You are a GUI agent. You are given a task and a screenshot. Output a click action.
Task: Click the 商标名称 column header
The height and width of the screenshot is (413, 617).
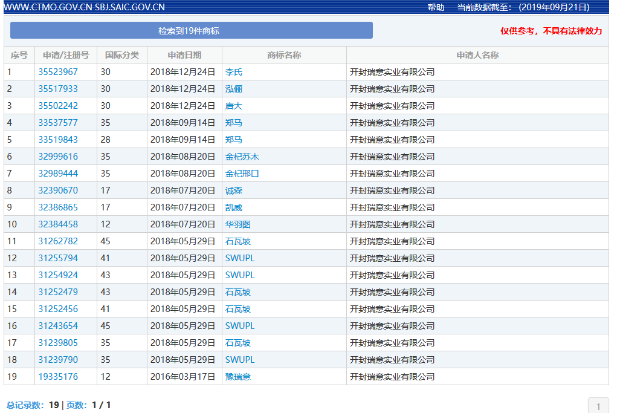[x=284, y=55]
